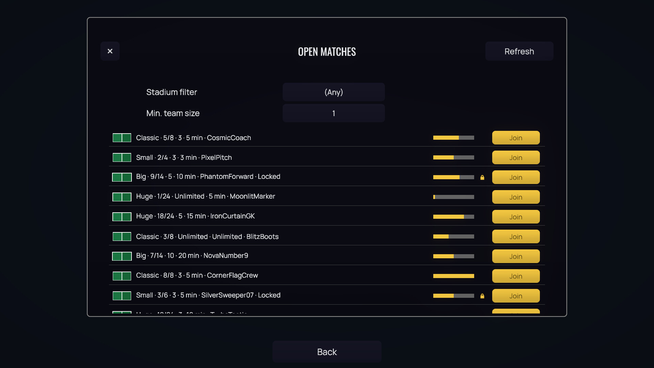
Task: Click the occupancy bar of CornerFlagCrew match
Action: (454, 276)
